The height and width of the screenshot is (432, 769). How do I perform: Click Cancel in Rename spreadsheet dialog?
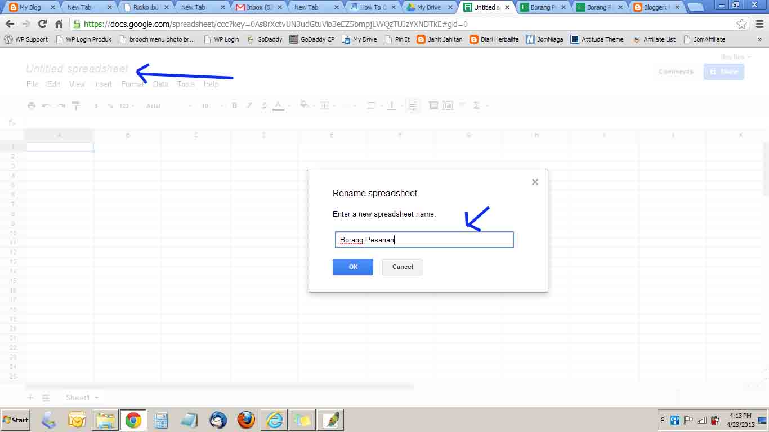pyautogui.click(x=403, y=267)
